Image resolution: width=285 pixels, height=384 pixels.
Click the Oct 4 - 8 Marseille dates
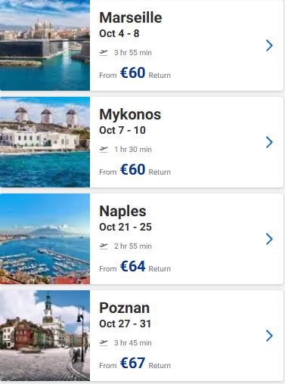tap(119, 33)
